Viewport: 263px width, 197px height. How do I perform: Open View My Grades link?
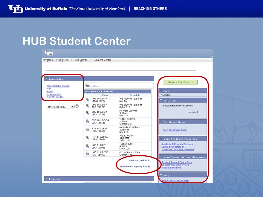[55, 97]
